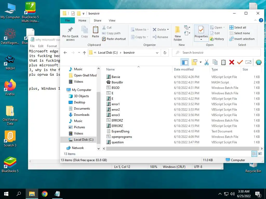Click the Up one level arrow
This screenshot has height=199, width=266.
[x=84, y=53]
